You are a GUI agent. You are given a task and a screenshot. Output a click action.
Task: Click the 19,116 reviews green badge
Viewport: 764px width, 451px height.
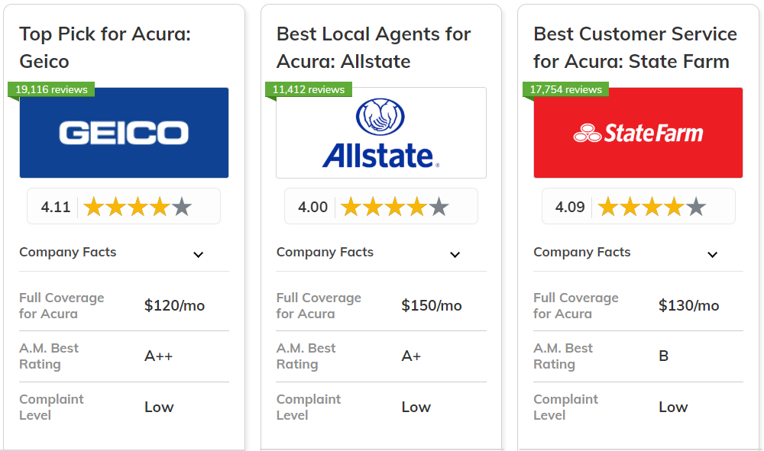pos(51,89)
